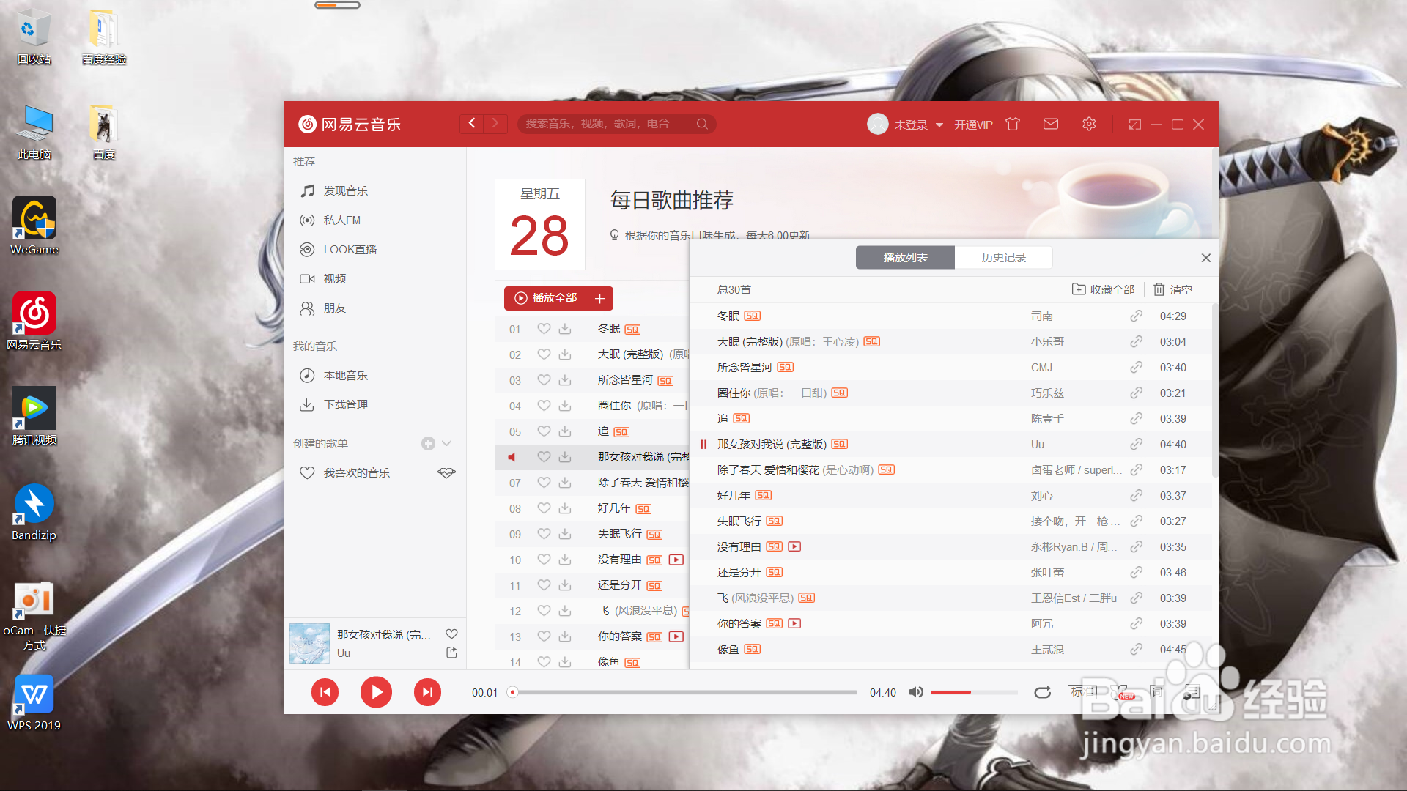Collapse the 创建的歌单 section chevron
Image resolution: width=1407 pixels, height=791 pixels.
pos(446,443)
